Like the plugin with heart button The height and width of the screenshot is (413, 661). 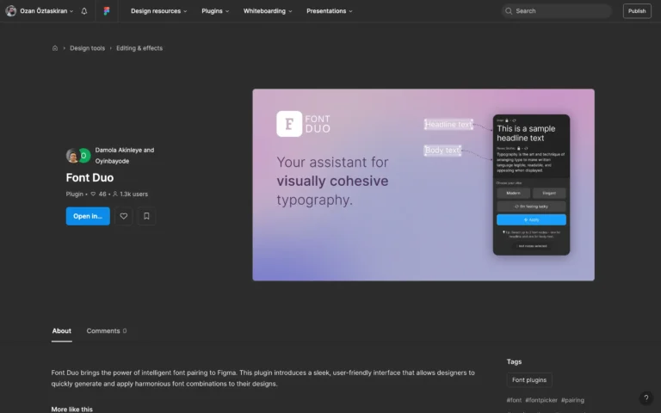(124, 216)
